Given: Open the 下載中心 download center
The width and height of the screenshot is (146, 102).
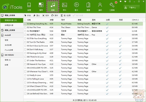Looking at the screenshot, I should 132,8.
